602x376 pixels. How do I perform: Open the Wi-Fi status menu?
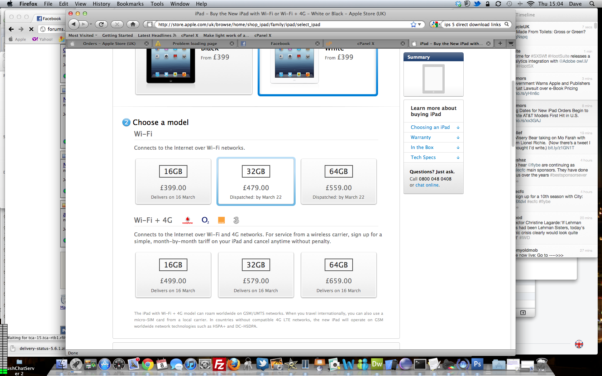[x=531, y=4]
